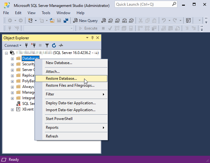
Task: Select the PolyBase folder in tree
Action: click(29, 81)
